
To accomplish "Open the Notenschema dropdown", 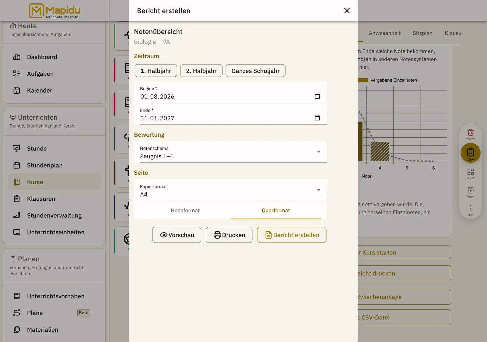I will click(x=230, y=152).
